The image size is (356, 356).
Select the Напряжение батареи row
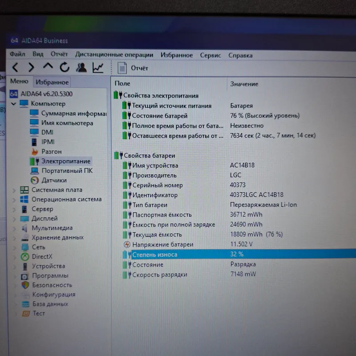[239, 244]
